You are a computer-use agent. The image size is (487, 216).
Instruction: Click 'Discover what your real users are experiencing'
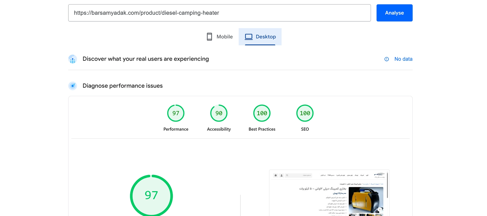146,59
